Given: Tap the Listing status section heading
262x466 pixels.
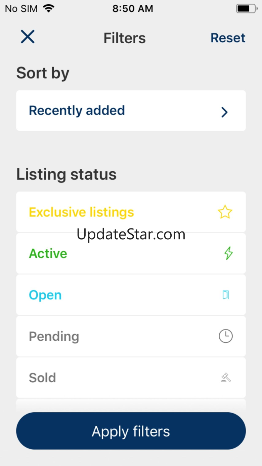Looking at the screenshot, I should click(x=67, y=174).
